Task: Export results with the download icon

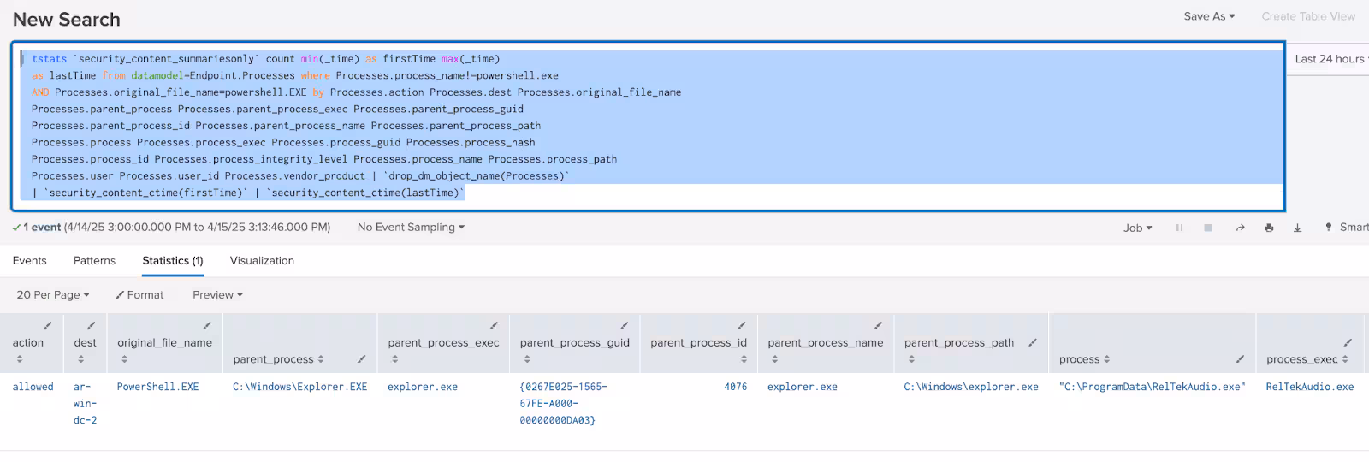Action: point(1297,228)
